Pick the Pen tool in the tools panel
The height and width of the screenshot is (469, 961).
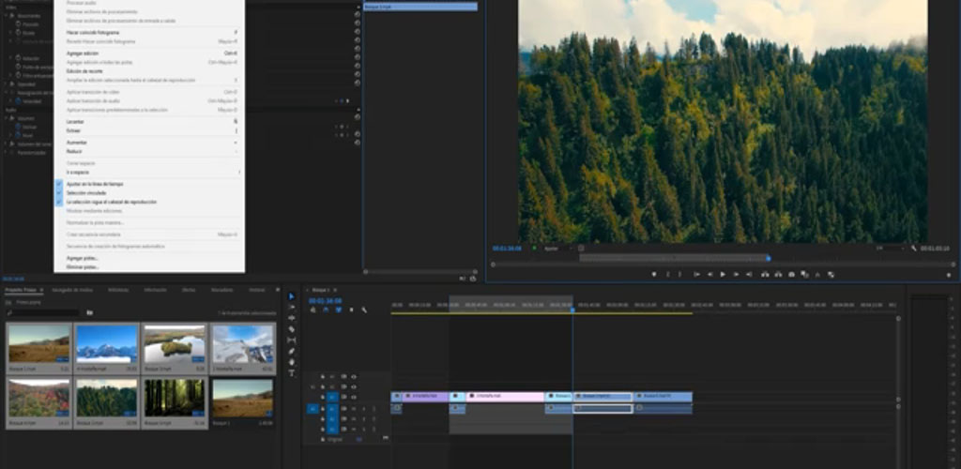click(x=291, y=351)
